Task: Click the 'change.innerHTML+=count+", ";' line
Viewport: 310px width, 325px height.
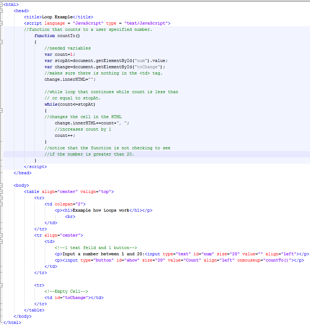Action: (92, 123)
